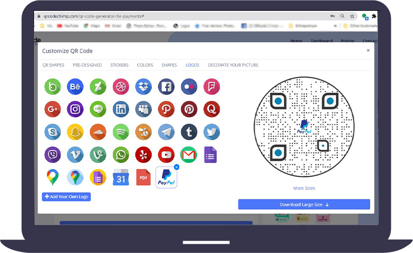The height and width of the screenshot is (253, 413).
Task: Choose the YouTube logo icon
Action: 166,155
